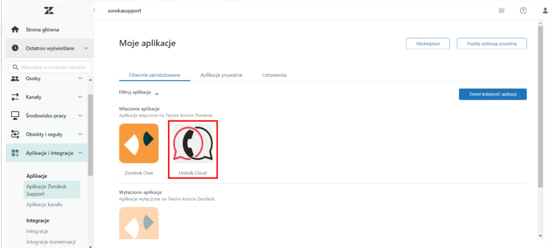The height and width of the screenshot is (248, 552).
Task: Open the user profile icon
Action: click(x=545, y=10)
